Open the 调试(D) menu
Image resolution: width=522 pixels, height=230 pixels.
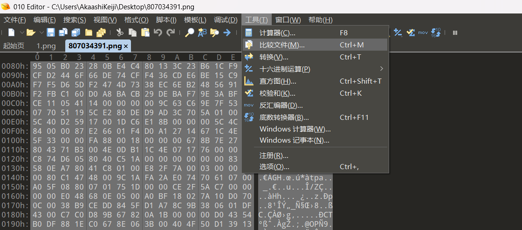point(226,20)
